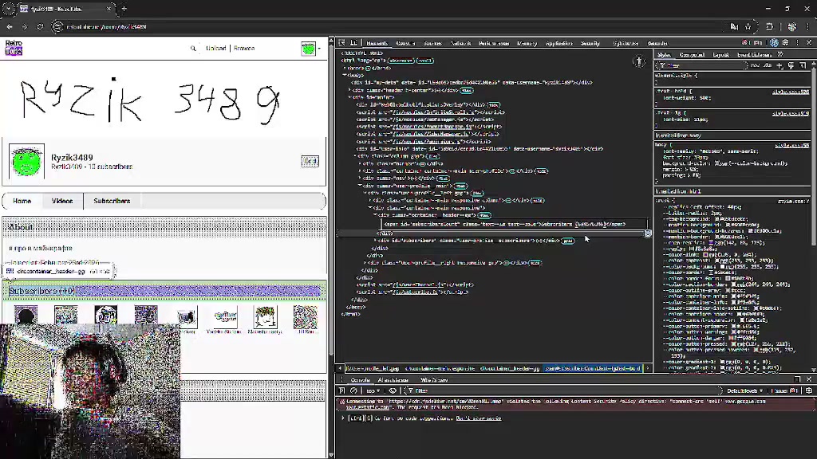Image resolution: width=817 pixels, height=459 pixels.
Task: Reload the page with the browser refresh button
Action: coord(40,26)
